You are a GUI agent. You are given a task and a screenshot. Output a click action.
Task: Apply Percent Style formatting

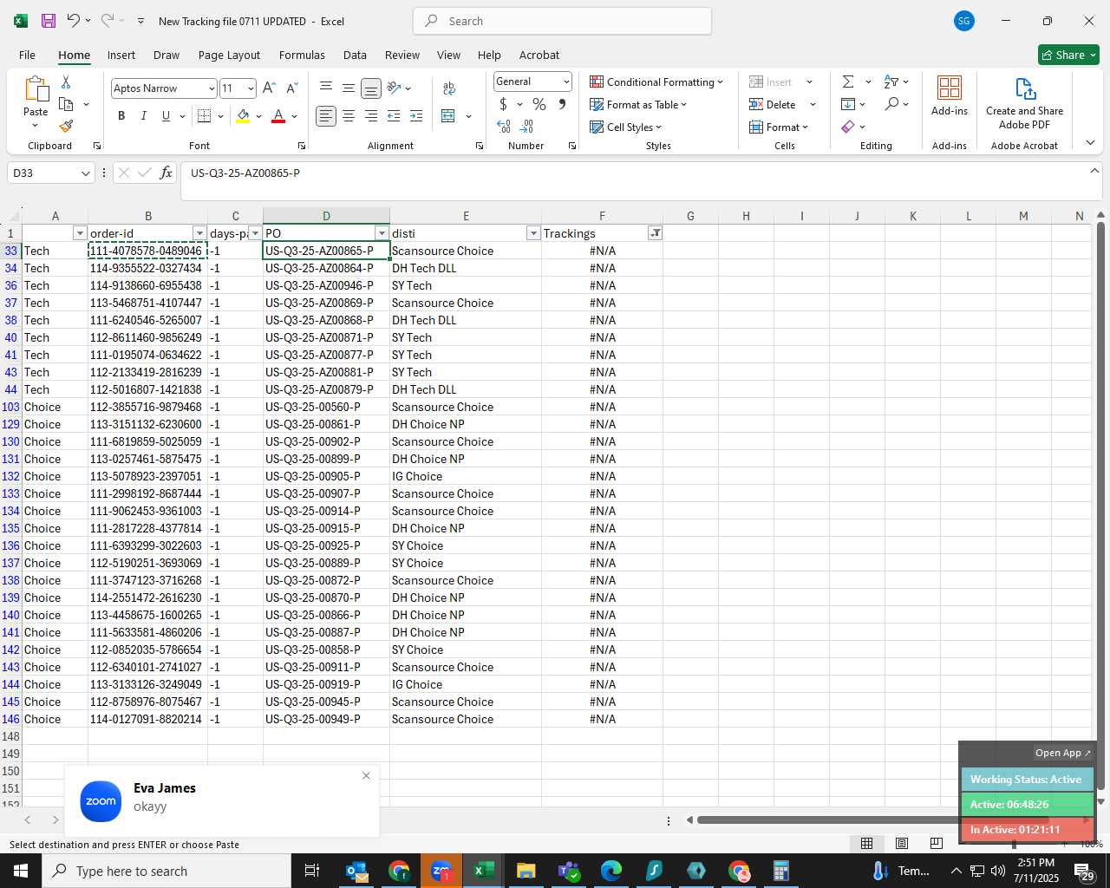point(539,104)
